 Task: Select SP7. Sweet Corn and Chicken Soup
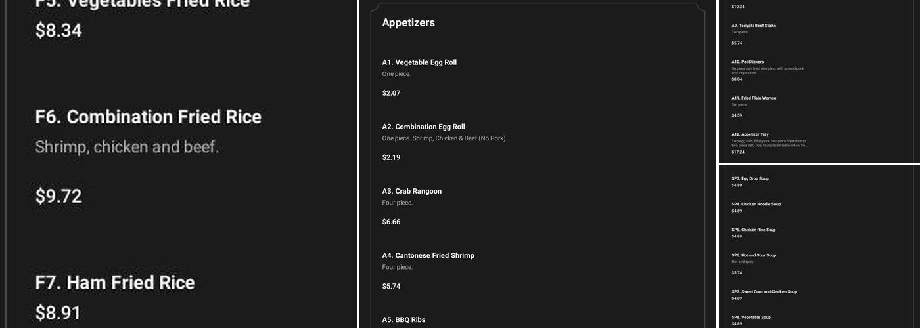(x=764, y=291)
